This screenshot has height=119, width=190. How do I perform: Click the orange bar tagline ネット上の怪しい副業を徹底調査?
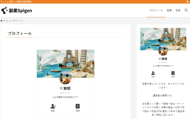[x=17, y=2]
